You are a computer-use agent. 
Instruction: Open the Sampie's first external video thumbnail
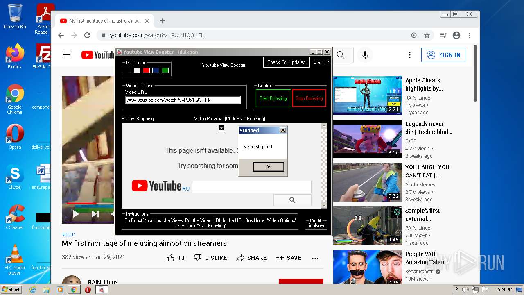[x=368, y=226]
